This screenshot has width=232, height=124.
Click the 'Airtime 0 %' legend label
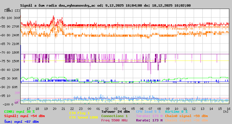(176, 112)
